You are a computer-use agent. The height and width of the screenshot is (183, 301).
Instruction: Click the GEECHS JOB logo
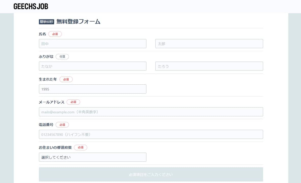click(31, 6)
